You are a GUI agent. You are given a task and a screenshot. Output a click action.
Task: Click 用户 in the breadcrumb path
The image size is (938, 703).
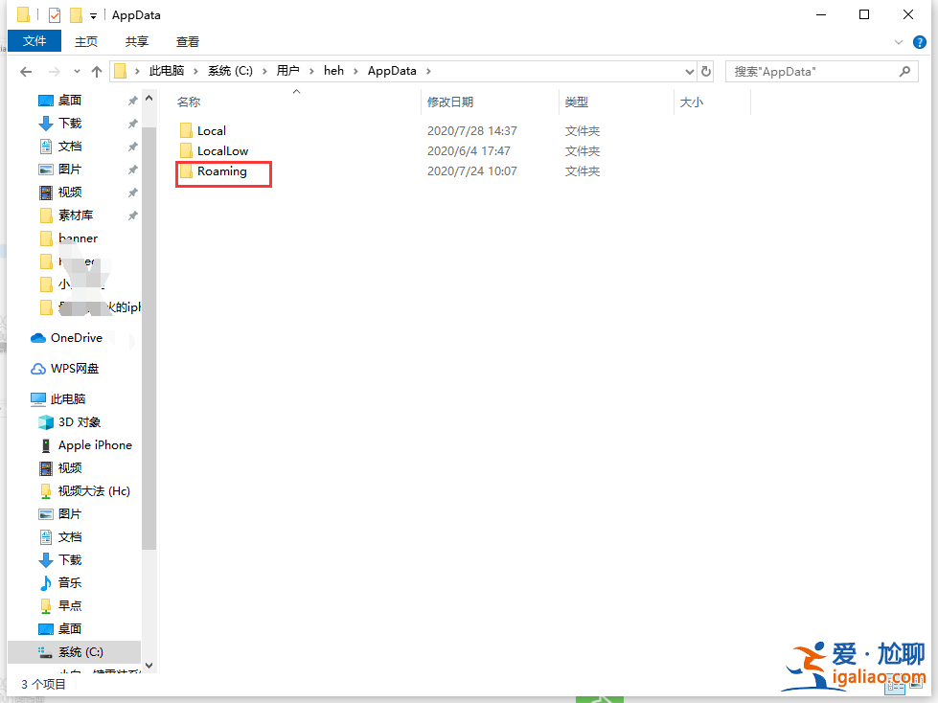pos(288,70)
